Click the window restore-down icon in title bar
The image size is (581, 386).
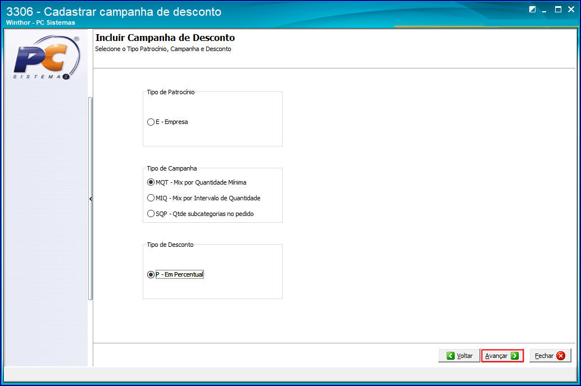point(532,10)
